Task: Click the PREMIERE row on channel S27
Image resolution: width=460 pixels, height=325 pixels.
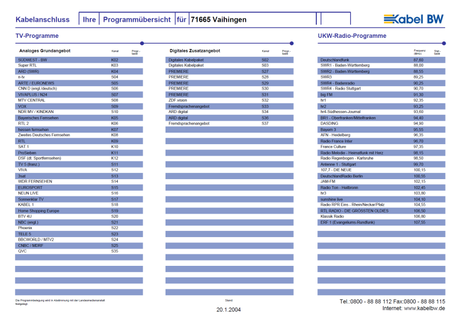Action: coord(229,71)
